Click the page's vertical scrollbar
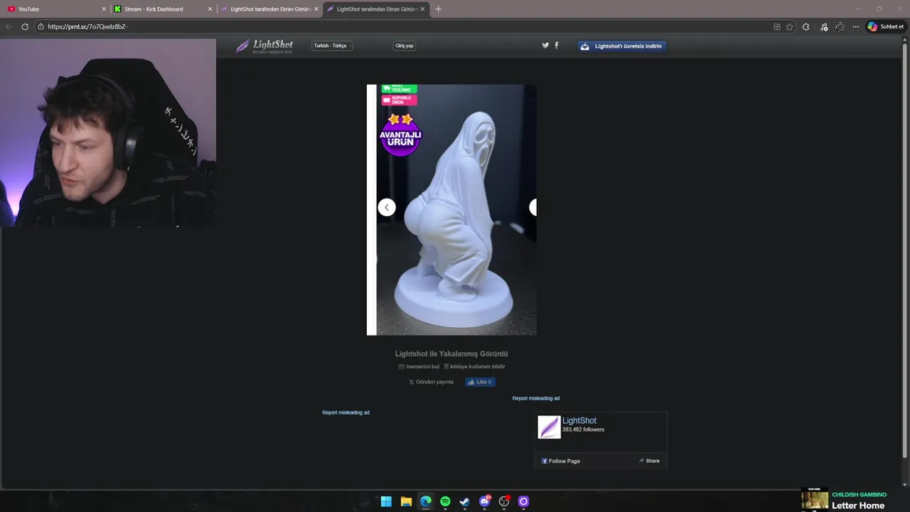Viewport: 910px width, 512px height. (x=905, y=249)
